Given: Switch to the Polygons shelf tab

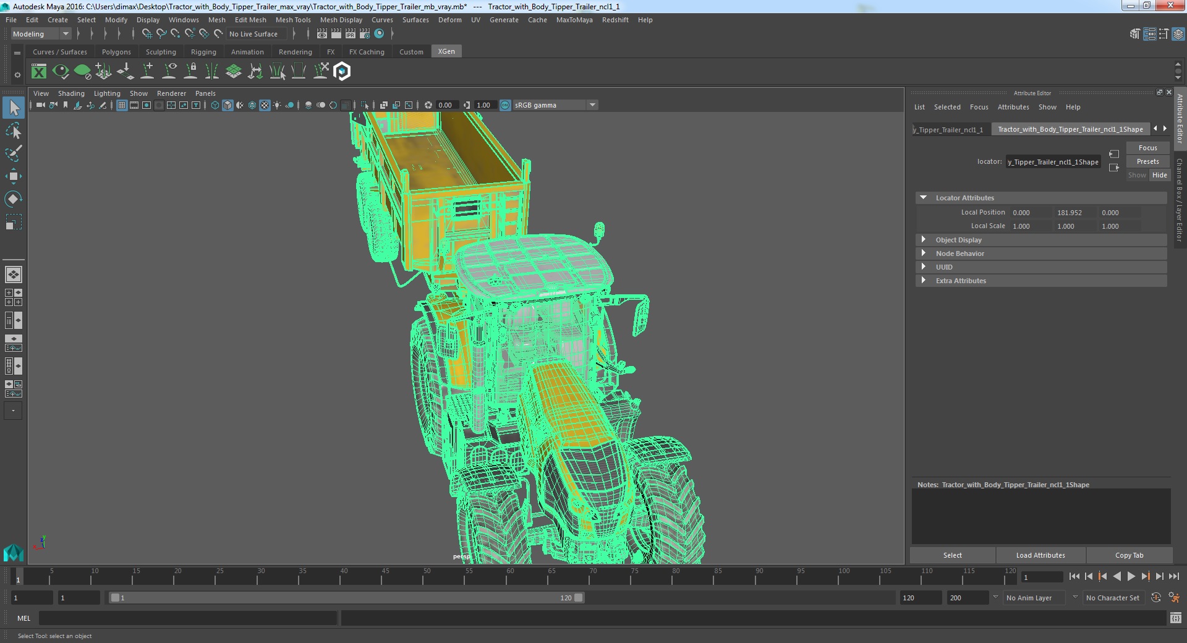Looking at the screenshot, I should pyautogui.click(x=116, y=52).
